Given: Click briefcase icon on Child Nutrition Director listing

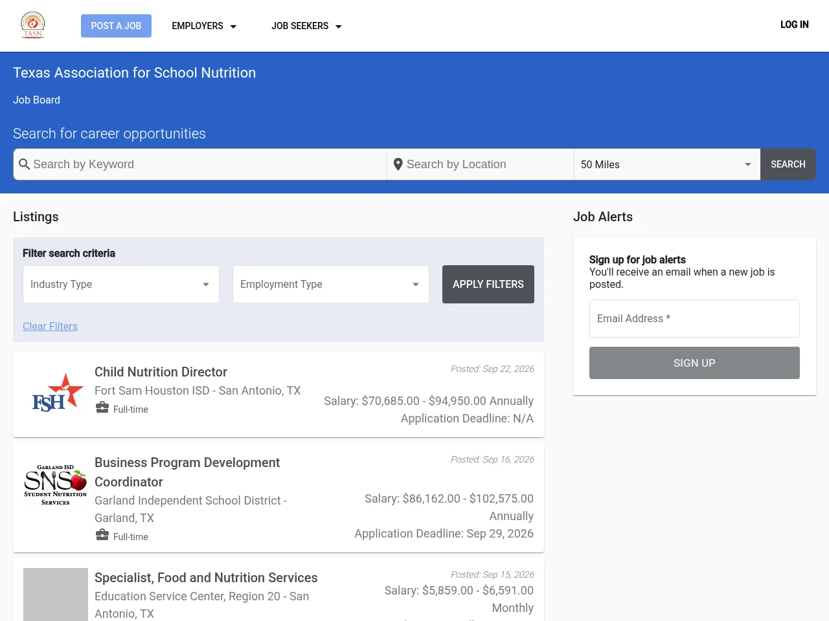Looking at the screenshot, I should click(x=102, y=408).
